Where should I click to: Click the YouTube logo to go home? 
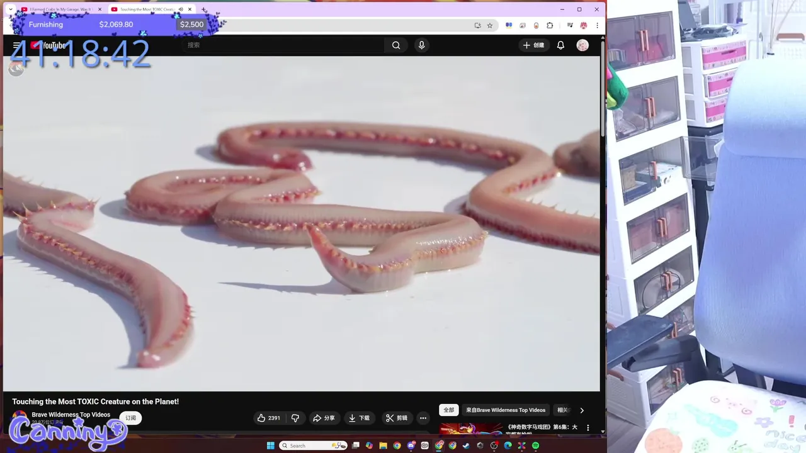[x=48, y=45]
